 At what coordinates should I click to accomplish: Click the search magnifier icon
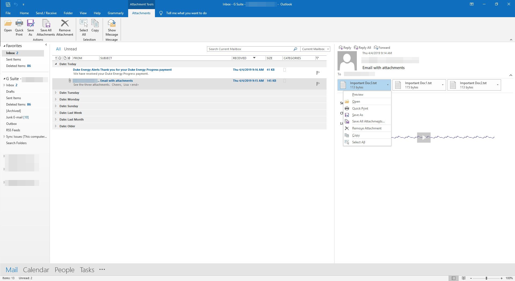click(295, 49)
